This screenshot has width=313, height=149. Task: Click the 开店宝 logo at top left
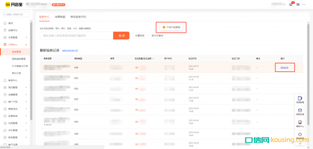coord(14,4)
